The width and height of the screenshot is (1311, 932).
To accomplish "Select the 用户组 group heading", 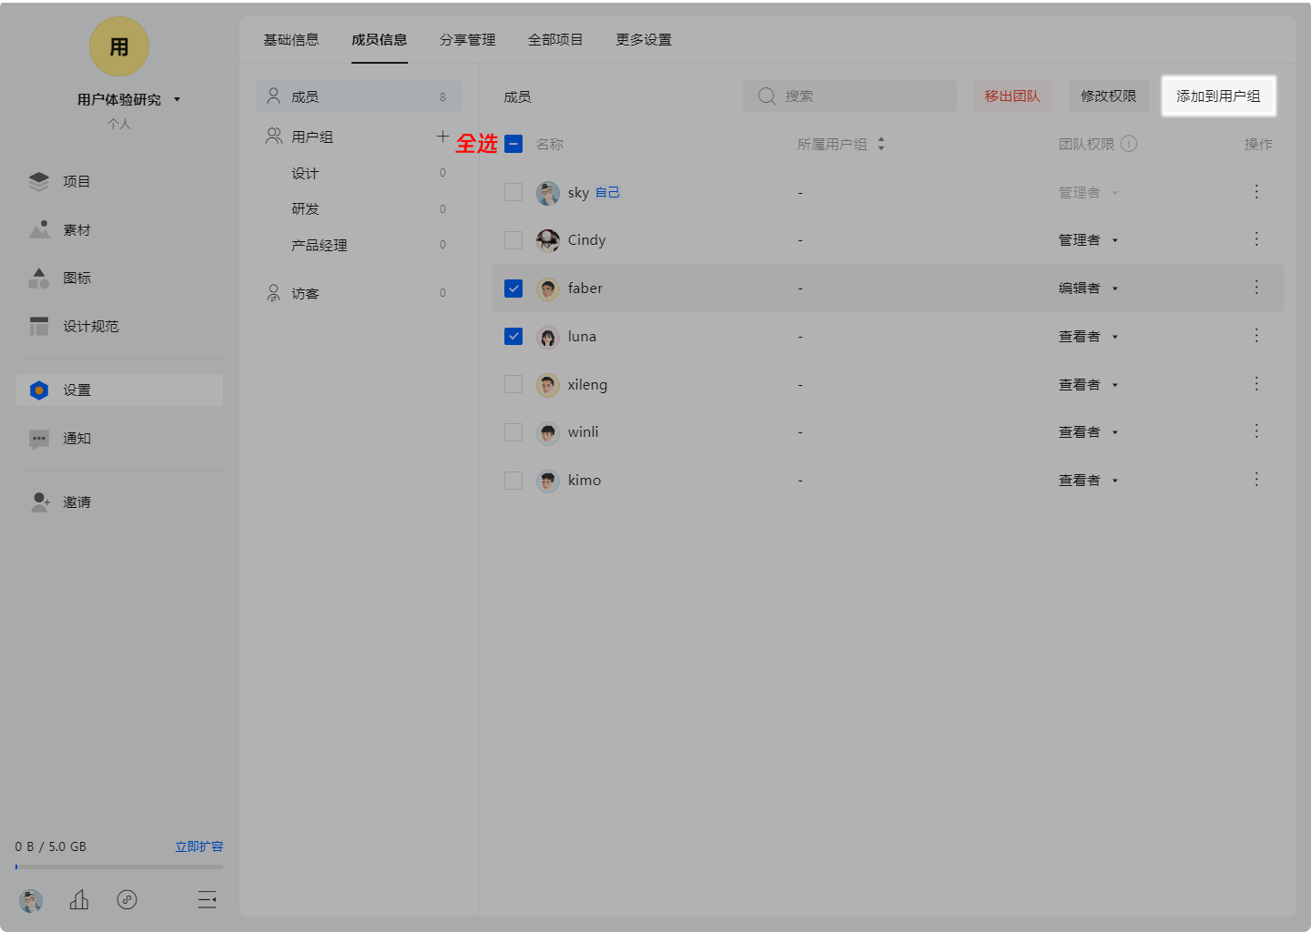I will 312,137.
